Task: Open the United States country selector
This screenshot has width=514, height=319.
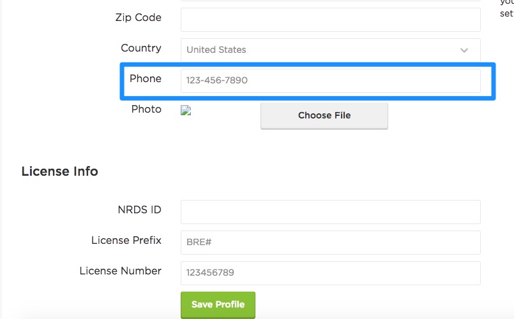Action: click(331, 50)
